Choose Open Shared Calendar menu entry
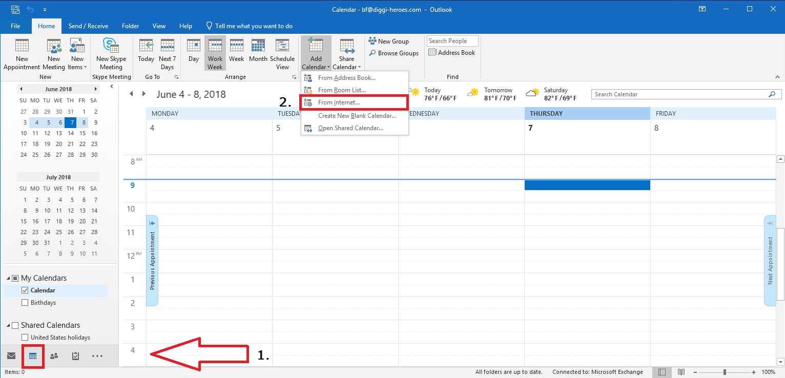The image size is (785, 378). click(355, 128)
